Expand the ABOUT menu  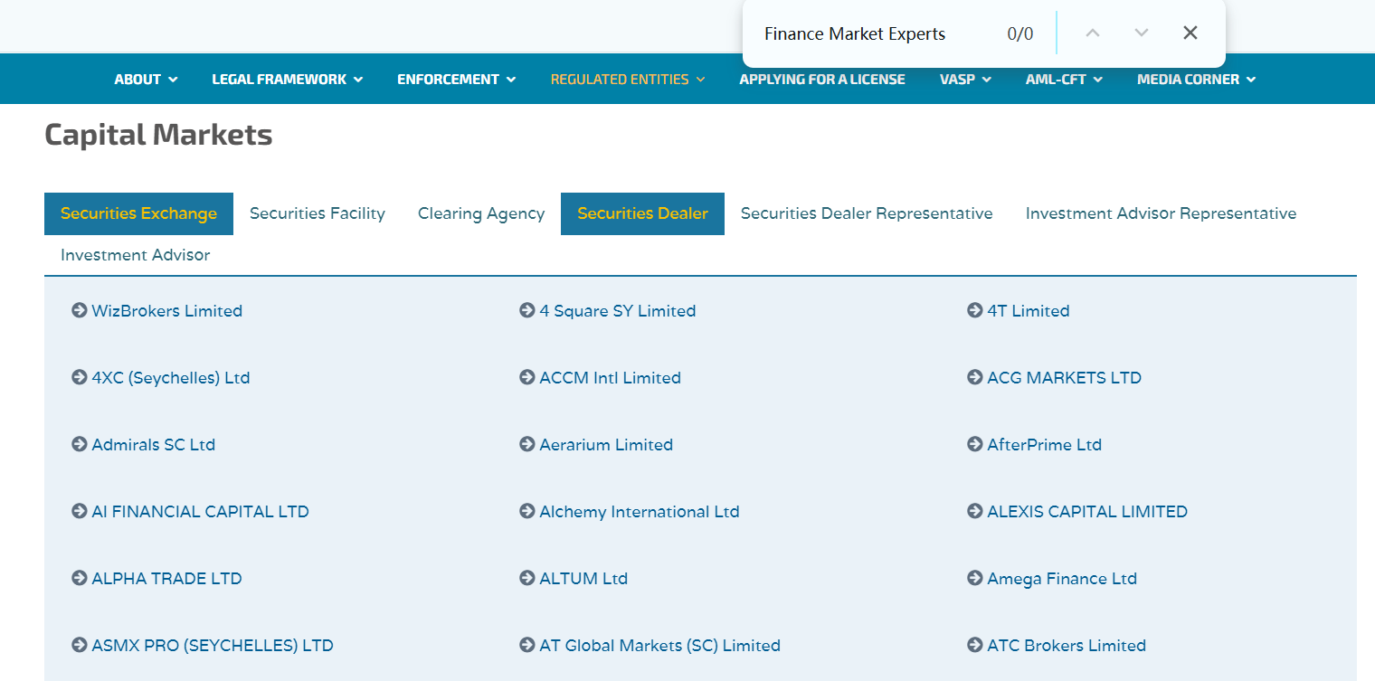coord(146,80)
